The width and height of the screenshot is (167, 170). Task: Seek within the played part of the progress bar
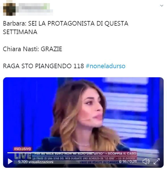[x=51, y=153]
